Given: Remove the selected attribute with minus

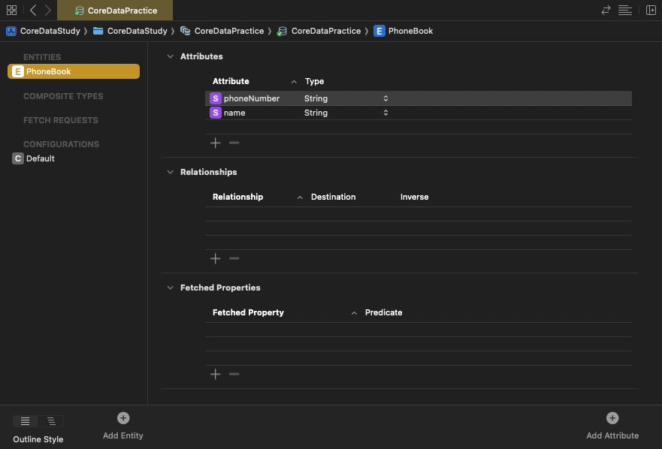Looking at the screenshot, I should (x=234, y=143).
